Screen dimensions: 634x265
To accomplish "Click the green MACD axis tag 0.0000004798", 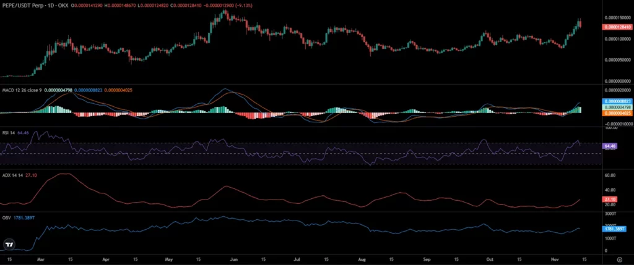I will (x=617, y=107).
